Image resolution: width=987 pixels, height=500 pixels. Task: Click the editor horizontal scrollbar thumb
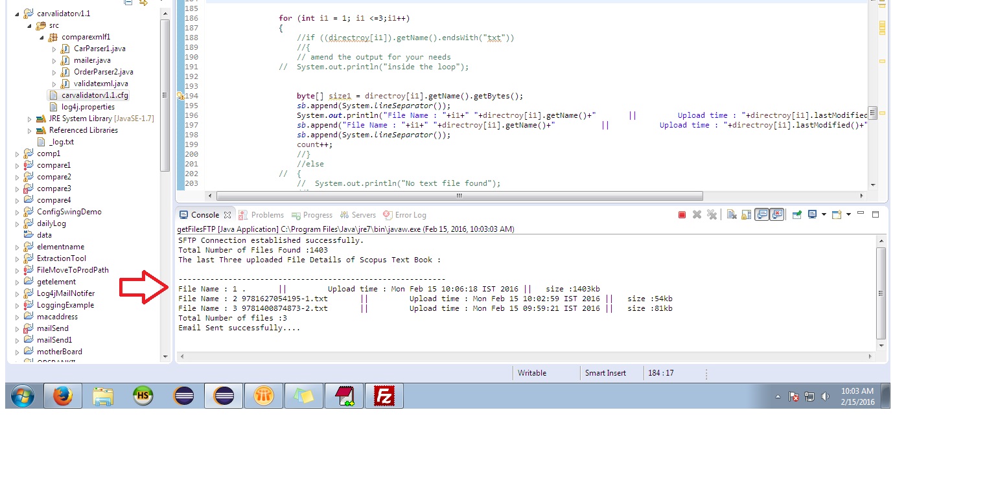[459, 196]
